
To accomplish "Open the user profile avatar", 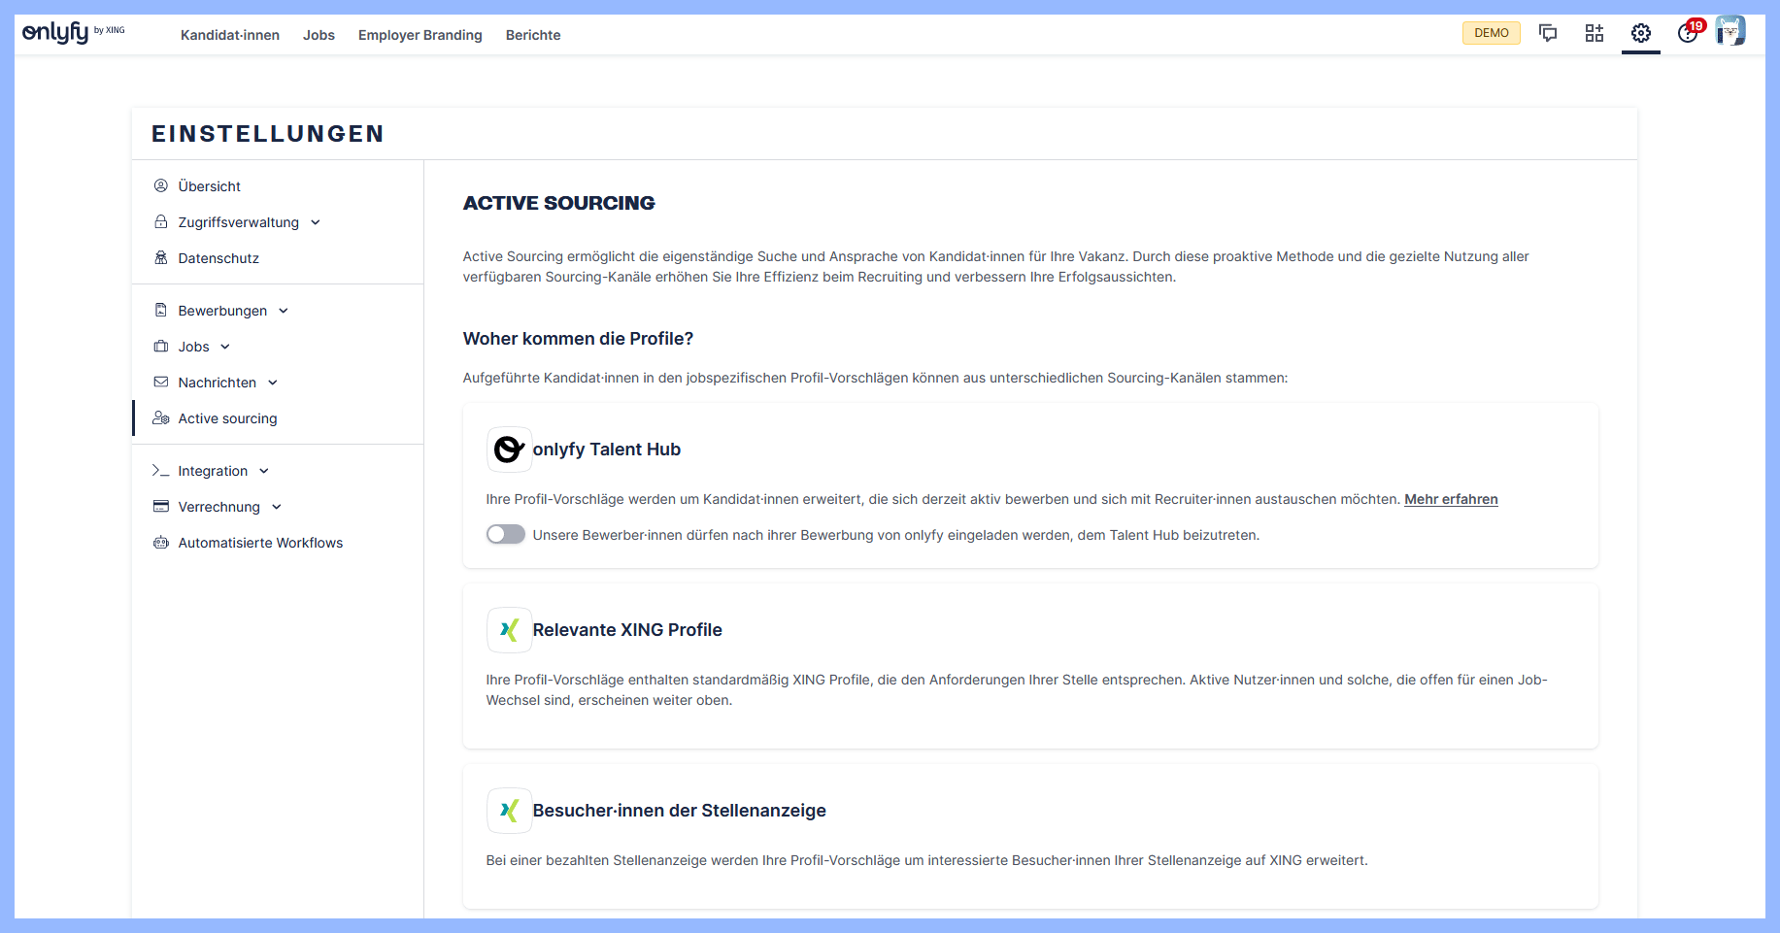I will [x=1730, y=31].
